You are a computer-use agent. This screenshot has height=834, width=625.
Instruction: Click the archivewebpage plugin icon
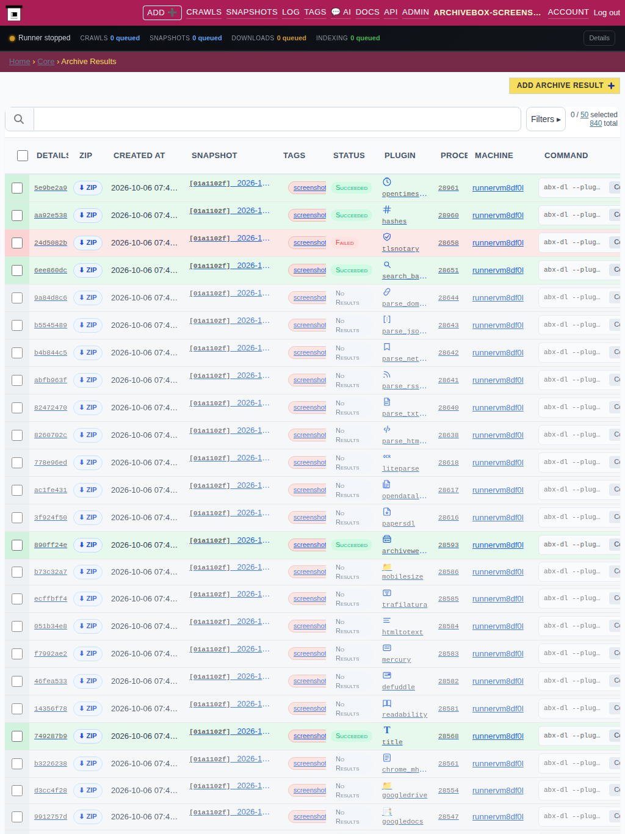387,539
